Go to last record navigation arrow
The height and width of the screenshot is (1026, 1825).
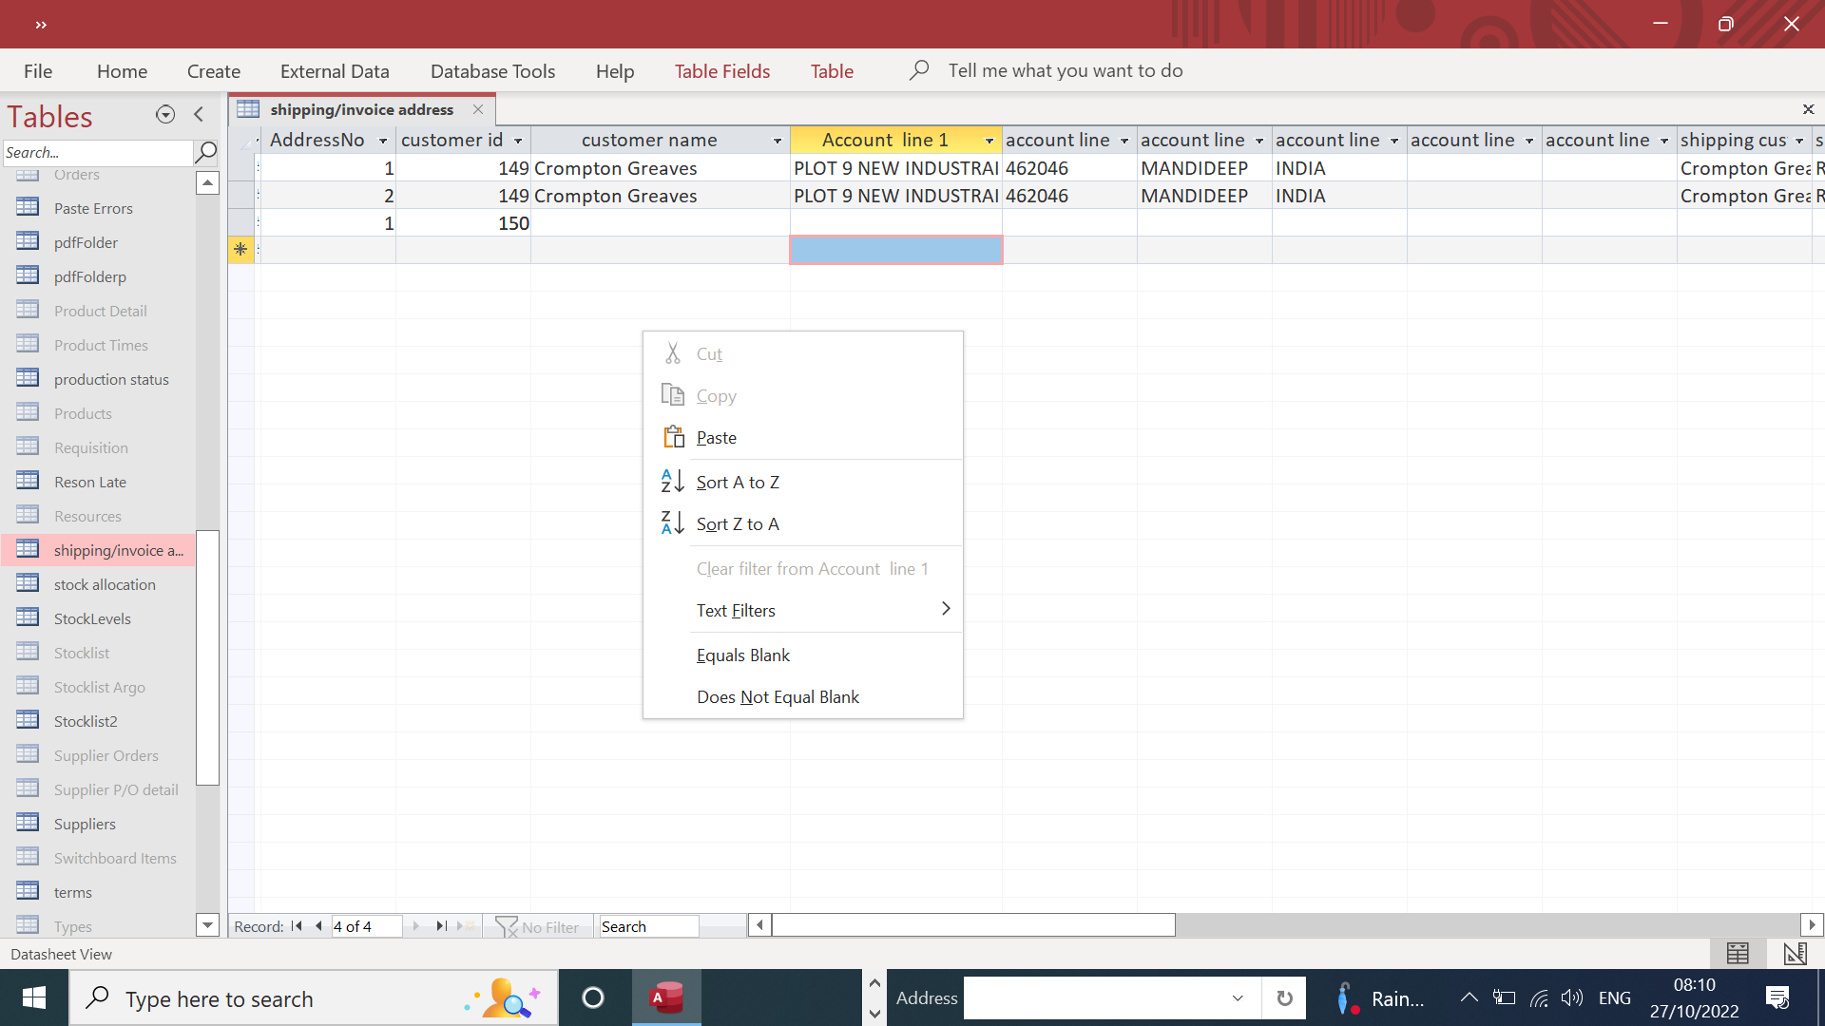coord(441,926)
